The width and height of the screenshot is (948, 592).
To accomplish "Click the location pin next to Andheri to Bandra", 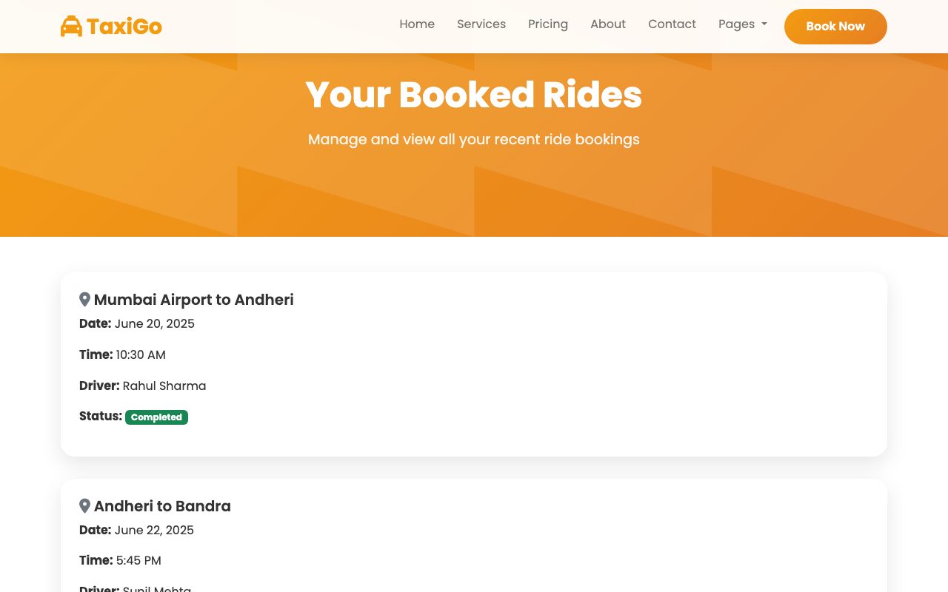I will point(84,505).
